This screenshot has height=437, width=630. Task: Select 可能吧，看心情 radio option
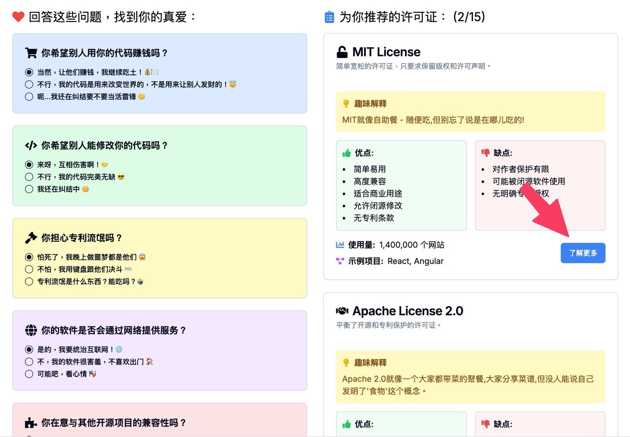point(29,374)
